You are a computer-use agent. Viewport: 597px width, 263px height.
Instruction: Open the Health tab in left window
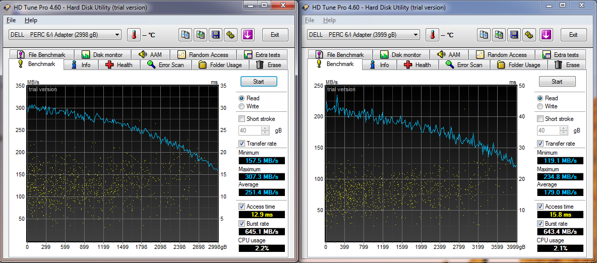119,64
